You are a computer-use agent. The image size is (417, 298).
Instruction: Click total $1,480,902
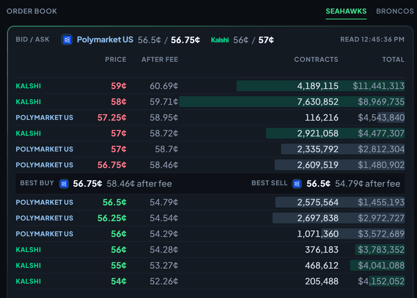(381, 165)
